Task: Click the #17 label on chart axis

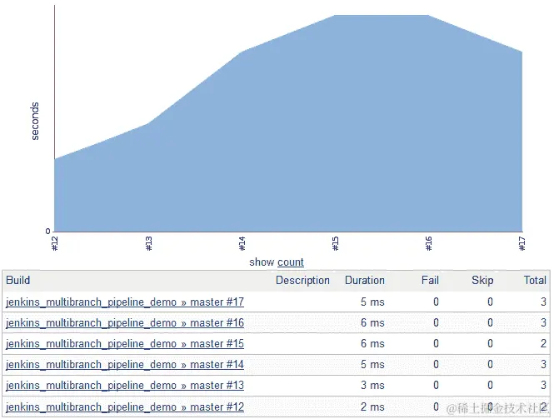Action: 522,243
